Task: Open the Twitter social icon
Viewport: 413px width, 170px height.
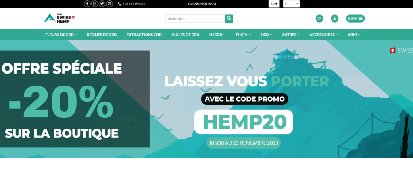Action: click(102, 4)
